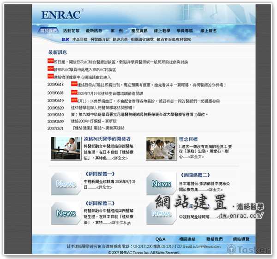Select the 相關論文總覽 submenu link
Image resolution: width=277 pixels, height=259 pixels.
(x=142, y=39)
